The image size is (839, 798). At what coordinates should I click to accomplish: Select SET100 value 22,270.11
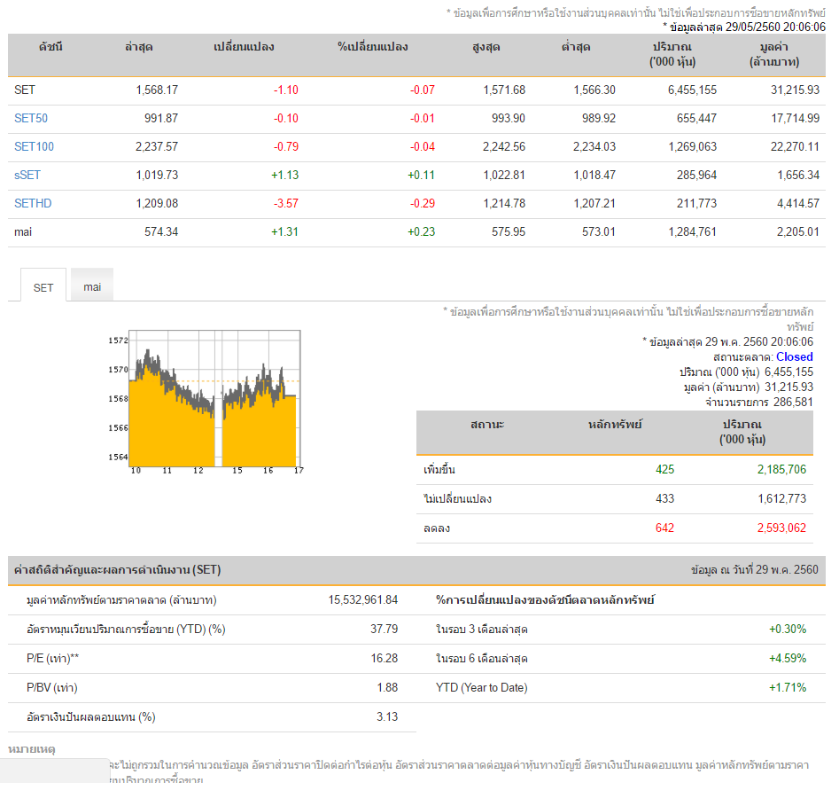(x=795, y=147)
